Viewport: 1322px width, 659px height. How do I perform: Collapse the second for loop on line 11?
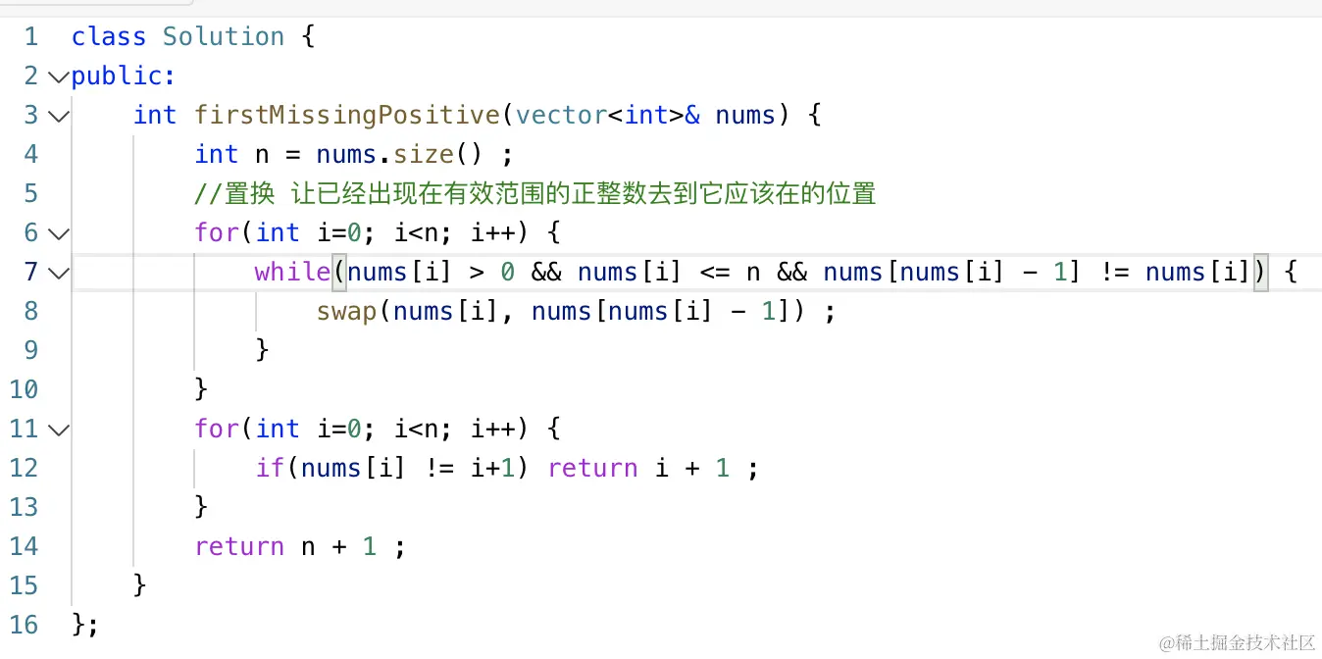[x=58, y=430]
